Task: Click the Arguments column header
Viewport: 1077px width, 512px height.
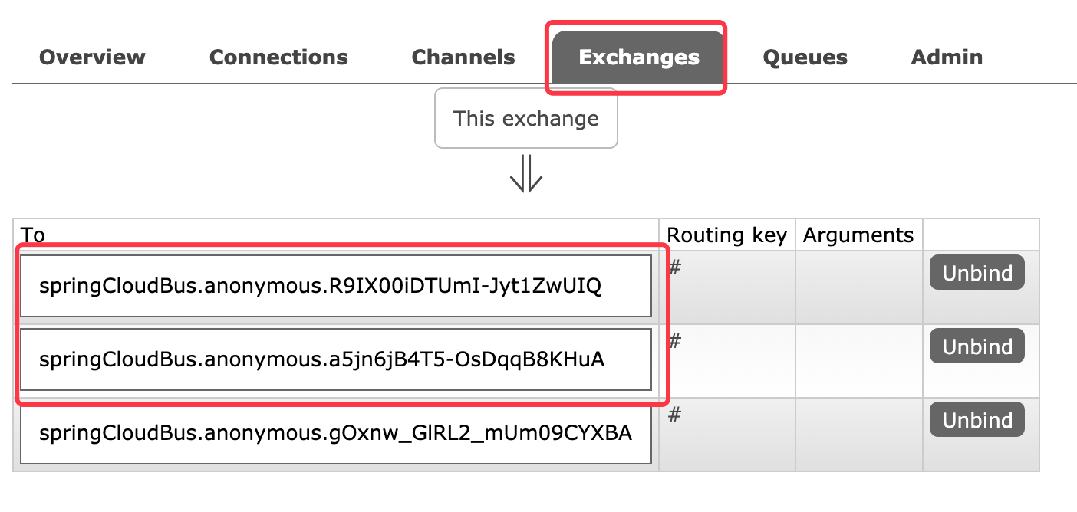Action: pyautogui.click(x=858, y=235)
